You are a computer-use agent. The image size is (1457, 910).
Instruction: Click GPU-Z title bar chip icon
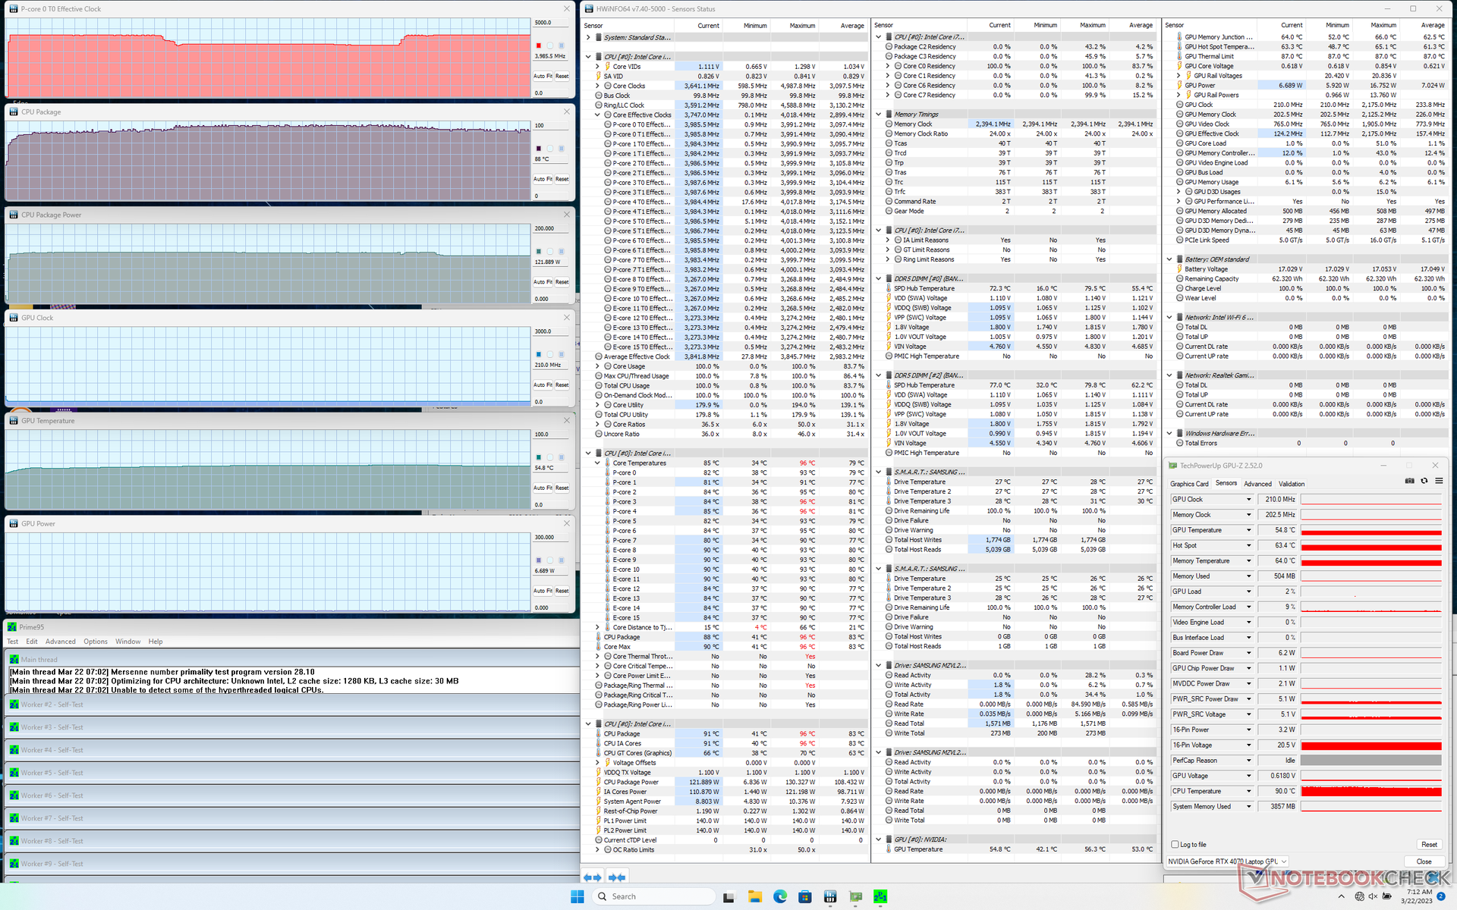[1172, 466]
